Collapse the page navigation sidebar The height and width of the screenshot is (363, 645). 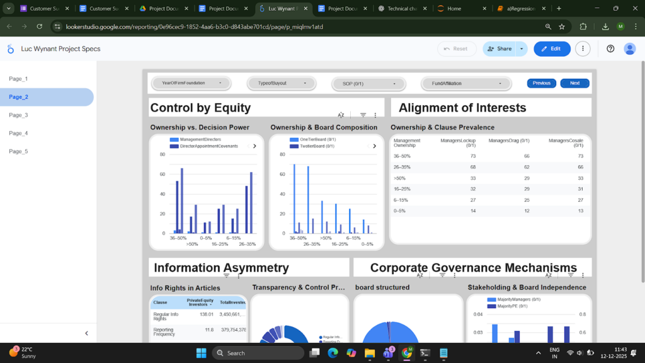pyautogui.click(x=86, y=333)
